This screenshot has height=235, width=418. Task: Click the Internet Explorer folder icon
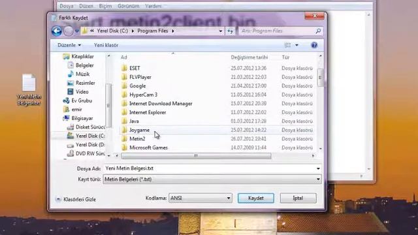coord(124,112)
